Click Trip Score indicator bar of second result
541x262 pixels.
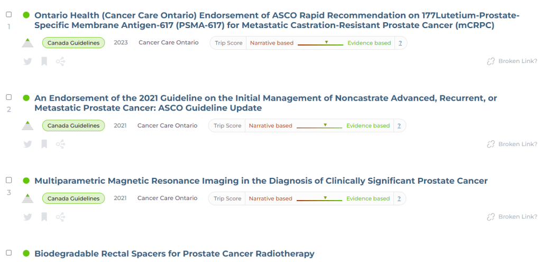point(319,126)
